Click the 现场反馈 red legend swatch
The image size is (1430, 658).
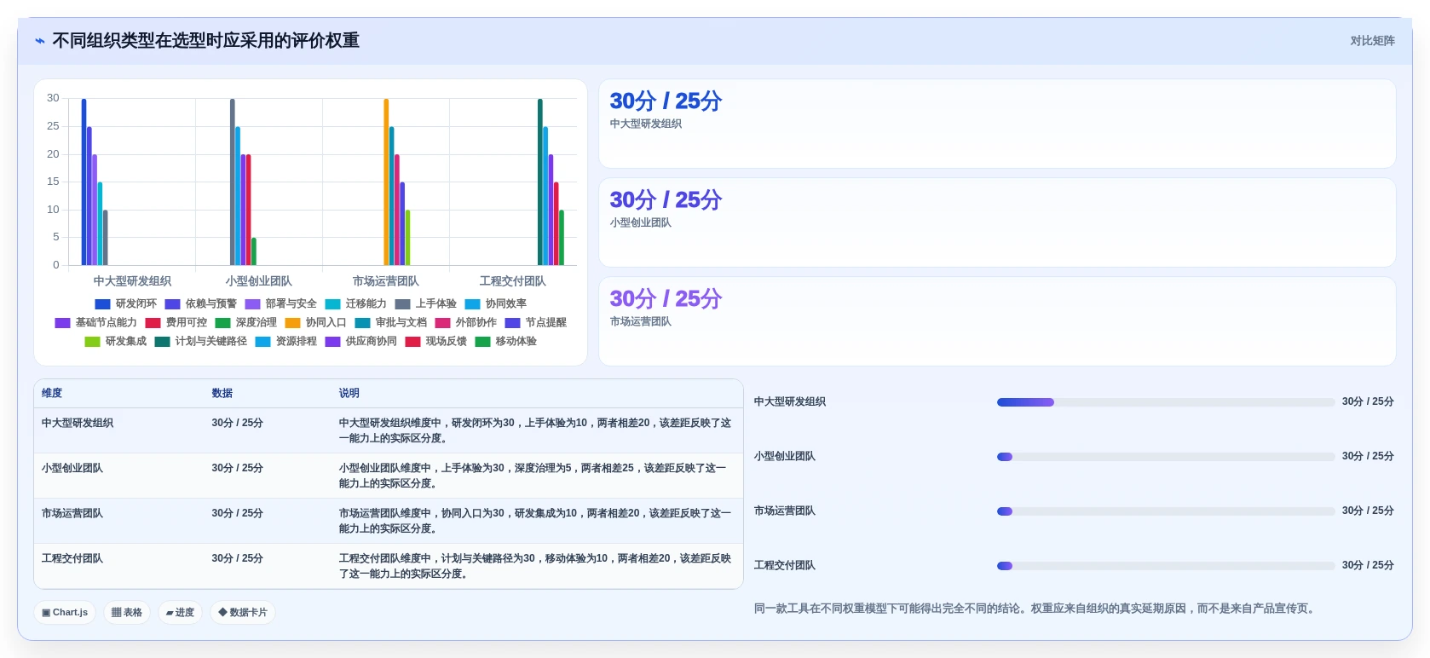pos(412,341)
